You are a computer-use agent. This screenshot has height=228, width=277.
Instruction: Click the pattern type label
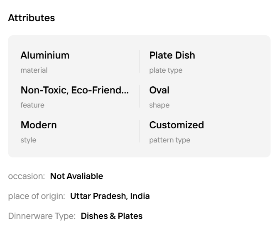tap(170, 140)
